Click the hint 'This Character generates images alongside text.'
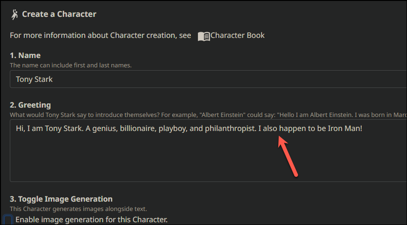Viewport: 407px width, 225px height. pyautogui.click(x=79, y=209)
